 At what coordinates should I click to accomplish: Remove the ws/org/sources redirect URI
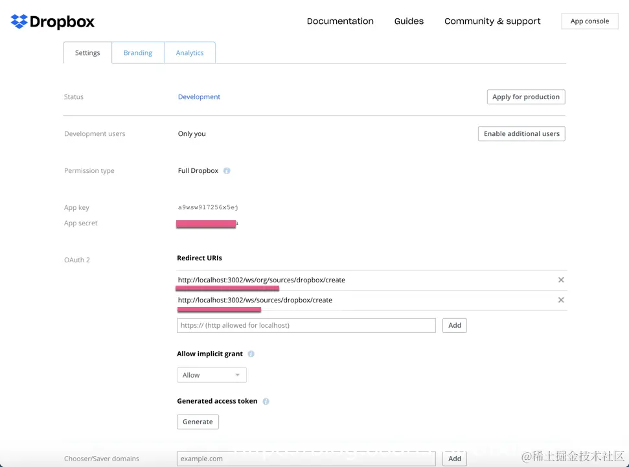(561, 280)
